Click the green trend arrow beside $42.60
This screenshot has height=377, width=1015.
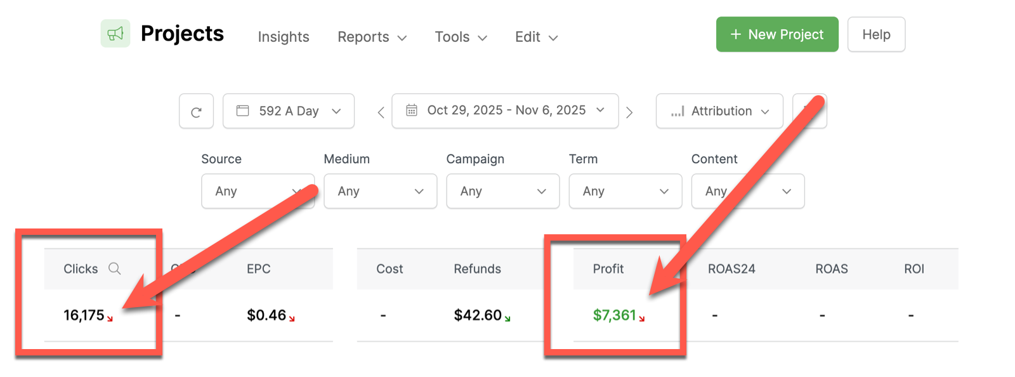coord(507,319)
